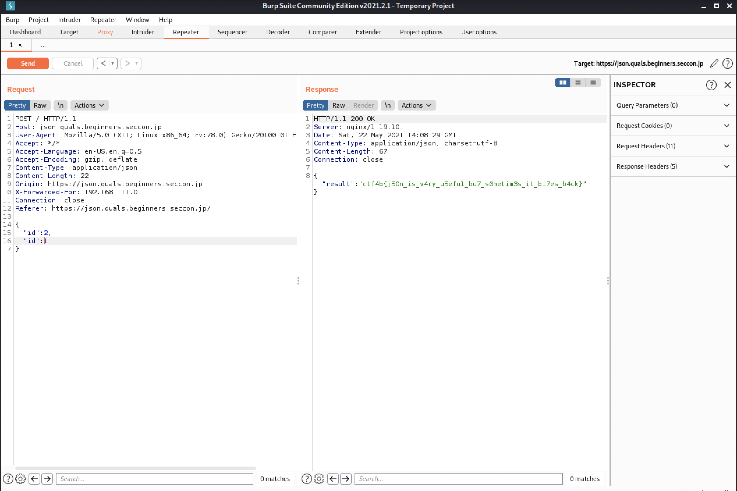Open the Help menu
Viewport: 737px width, 491px height.
click(x=166, y=20)
